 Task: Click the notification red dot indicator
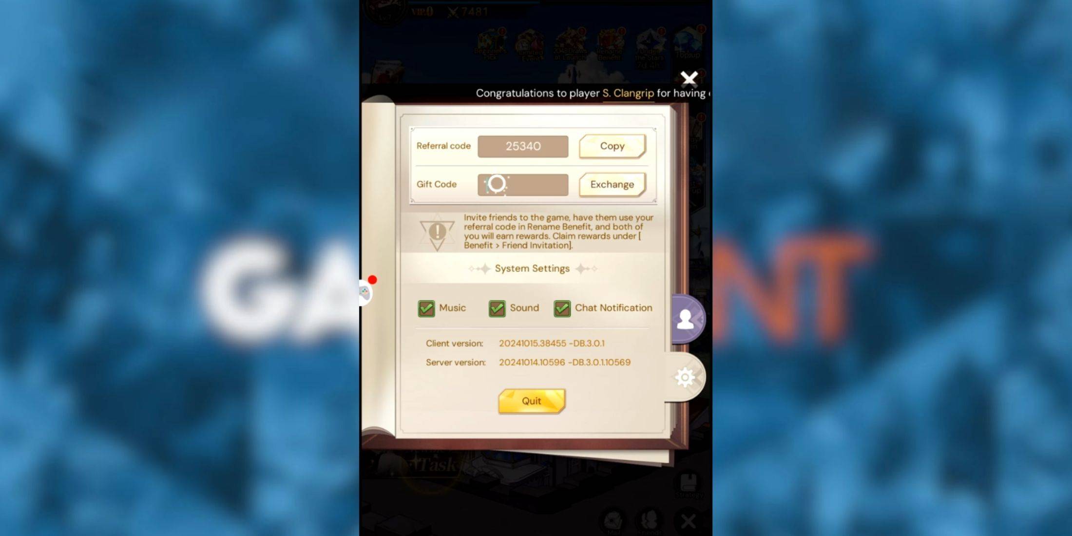coord(372,279)
